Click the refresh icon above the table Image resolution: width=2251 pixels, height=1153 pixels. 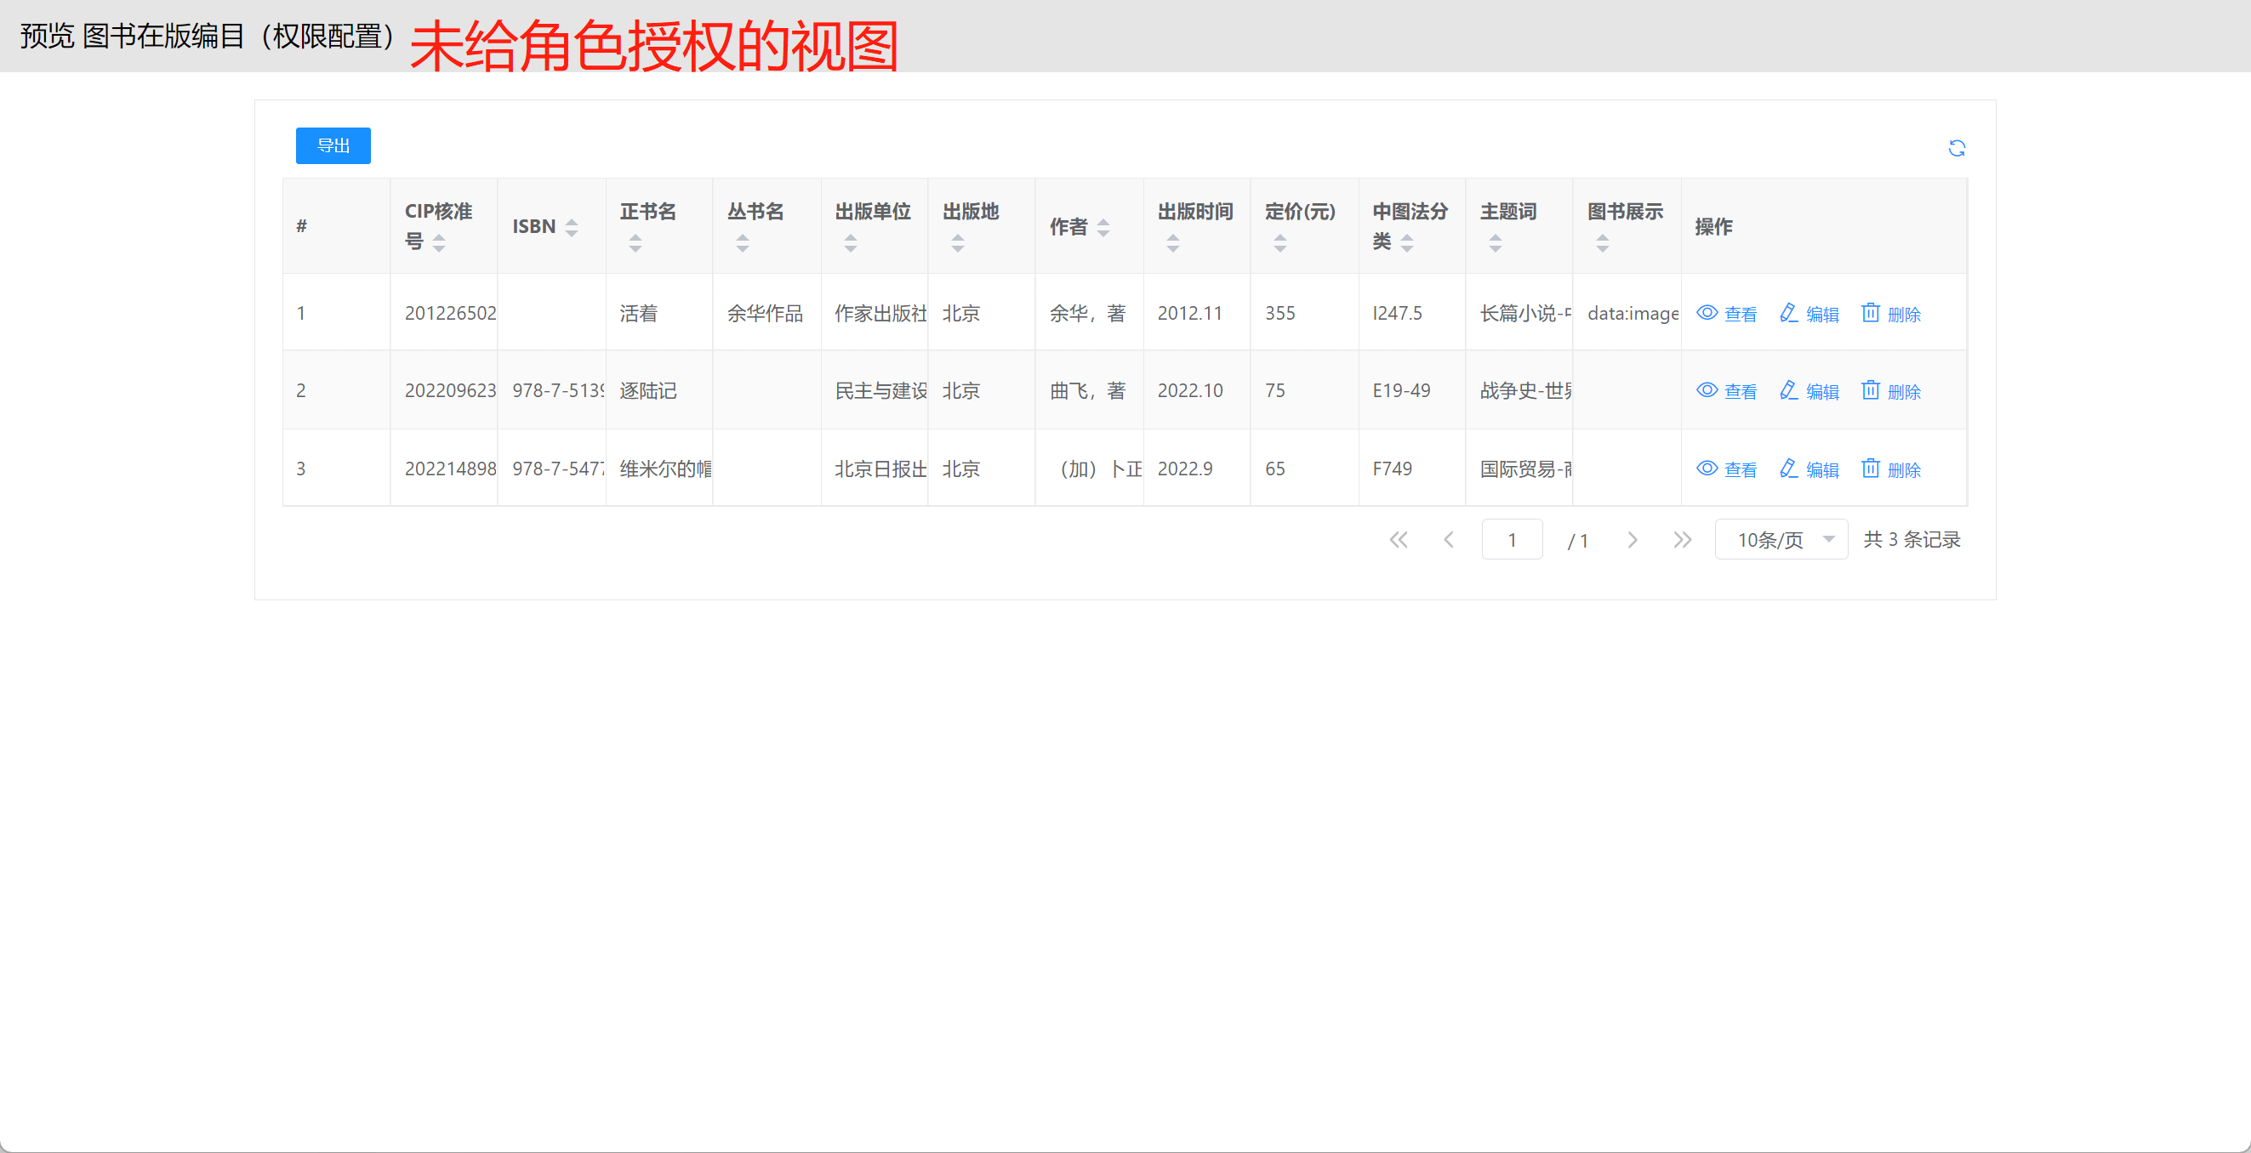[x=1957, y=149]
